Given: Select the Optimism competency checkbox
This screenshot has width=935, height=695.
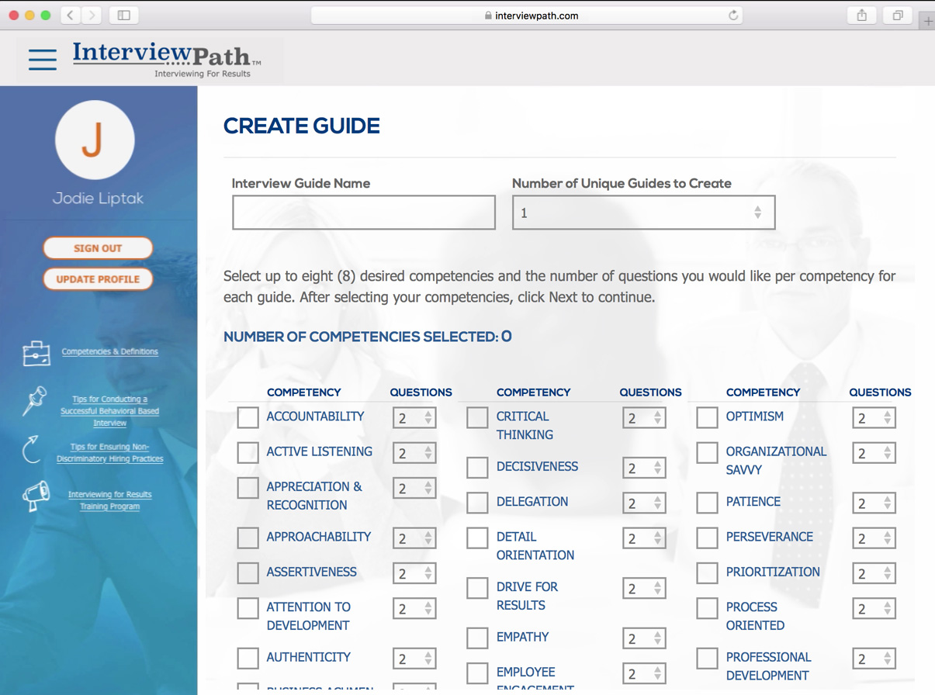Looking at the screenshot, I should click(x=707, y=417).
